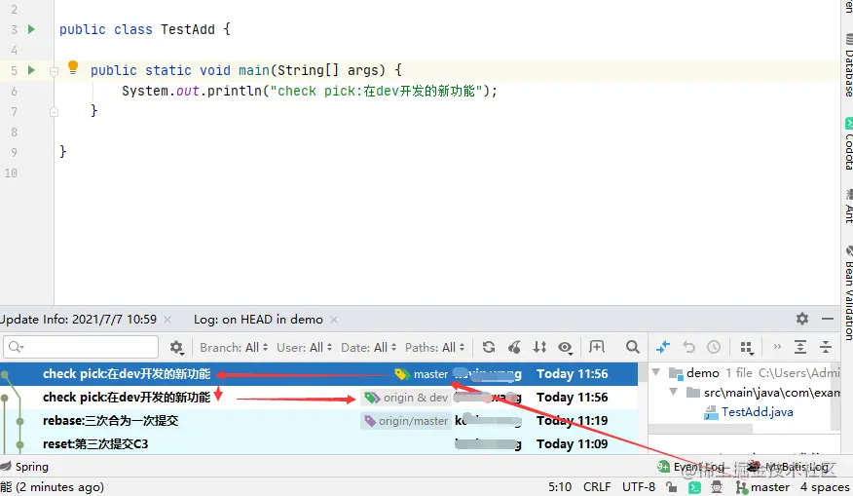Show more toolbar actions chevron
Image resolution: width=853 pixels, height=496 pixels.
(x=777, y=346)
